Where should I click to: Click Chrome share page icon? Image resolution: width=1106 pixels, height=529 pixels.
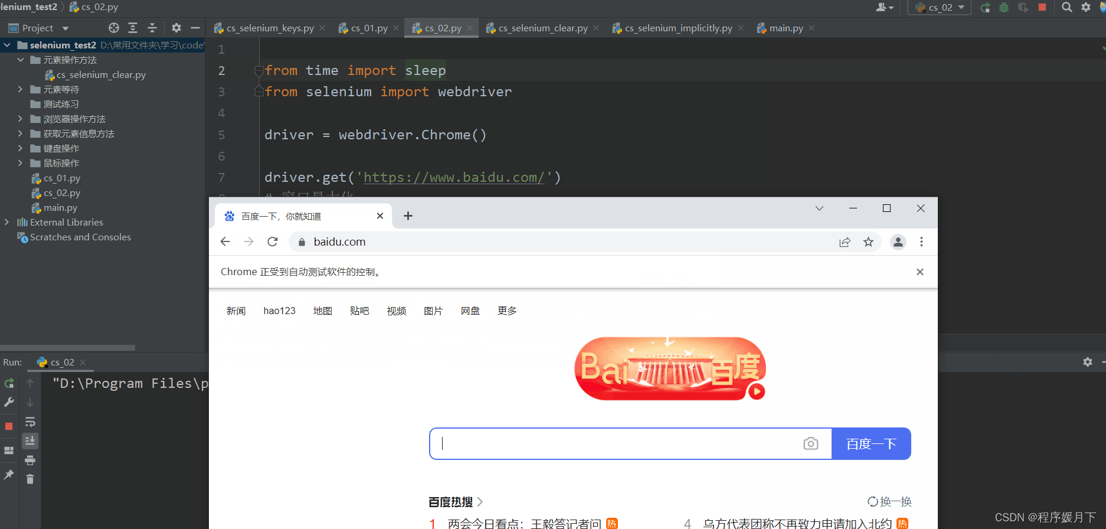(x=845, y=242)
